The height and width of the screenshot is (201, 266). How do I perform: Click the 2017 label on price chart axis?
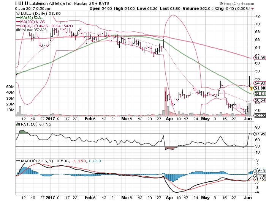click(x=51, y=119)
